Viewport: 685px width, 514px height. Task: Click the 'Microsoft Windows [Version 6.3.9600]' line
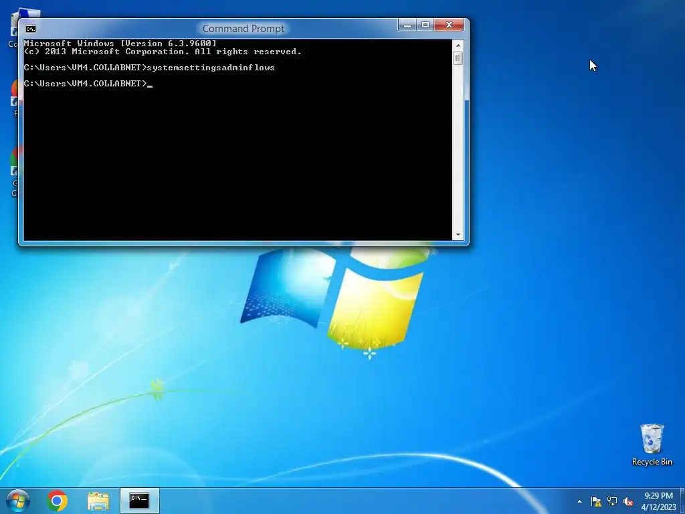120,44
